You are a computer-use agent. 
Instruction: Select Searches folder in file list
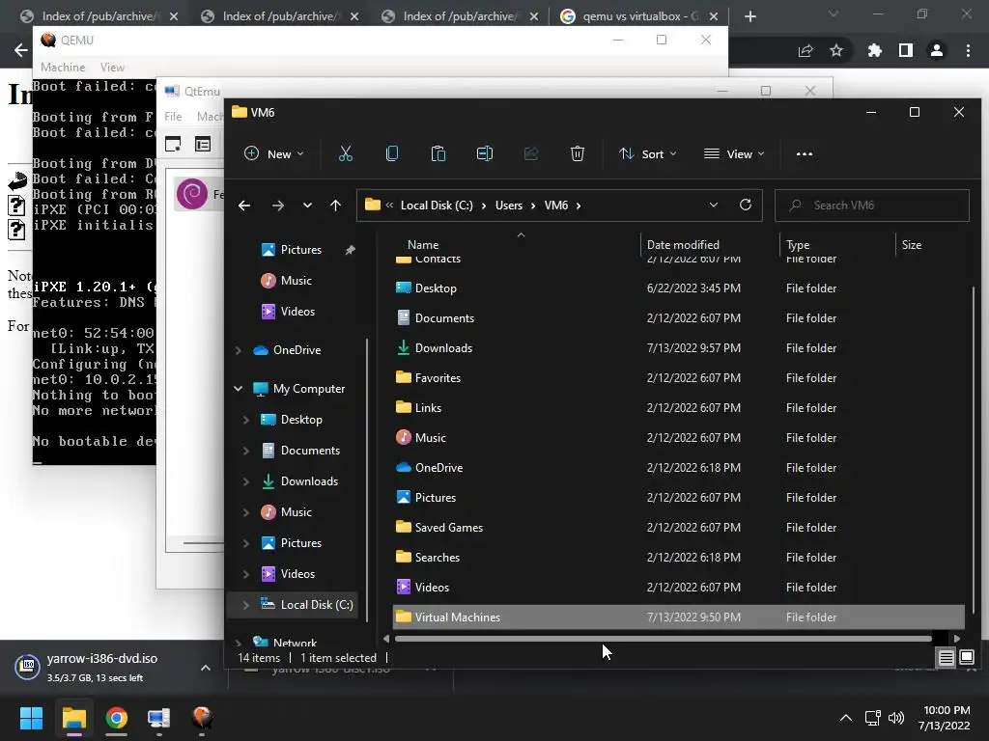pyautogui.click(x=678, y=558)
